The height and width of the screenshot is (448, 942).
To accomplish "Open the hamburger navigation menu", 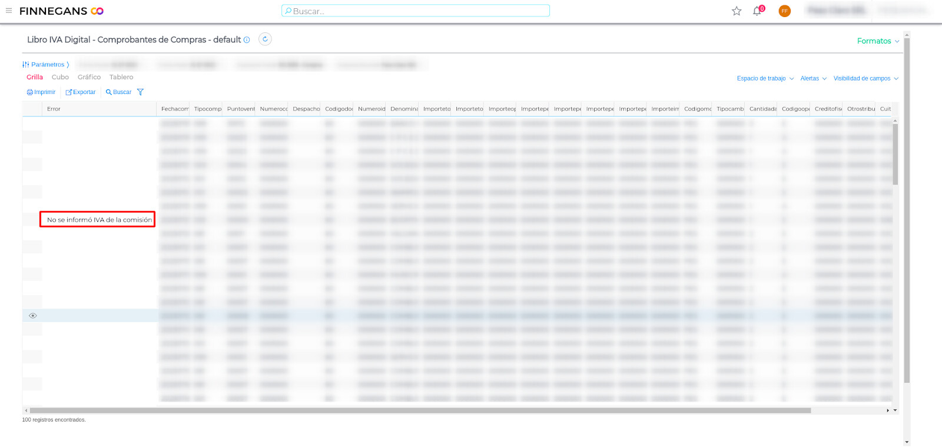I will (9, 11).
